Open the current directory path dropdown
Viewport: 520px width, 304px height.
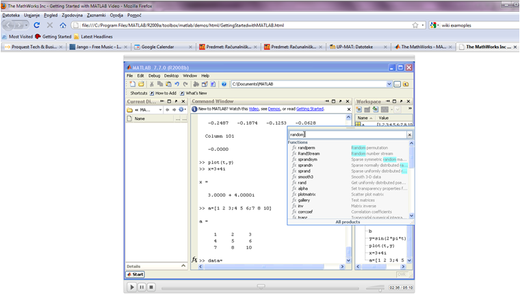pyautogui.click(x=389, y=84)
